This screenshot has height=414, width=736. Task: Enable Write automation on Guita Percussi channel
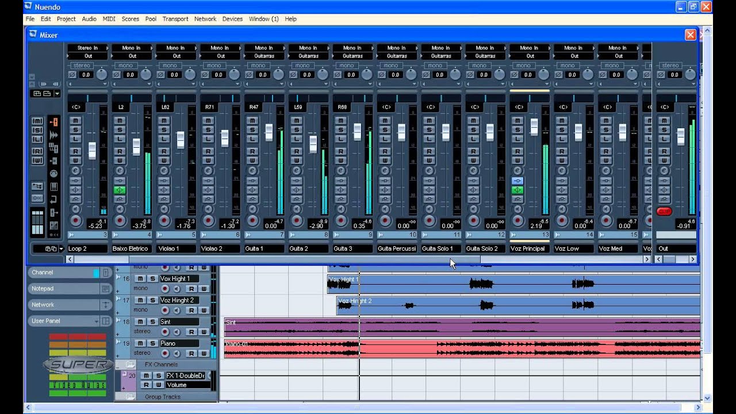(385, 160)
